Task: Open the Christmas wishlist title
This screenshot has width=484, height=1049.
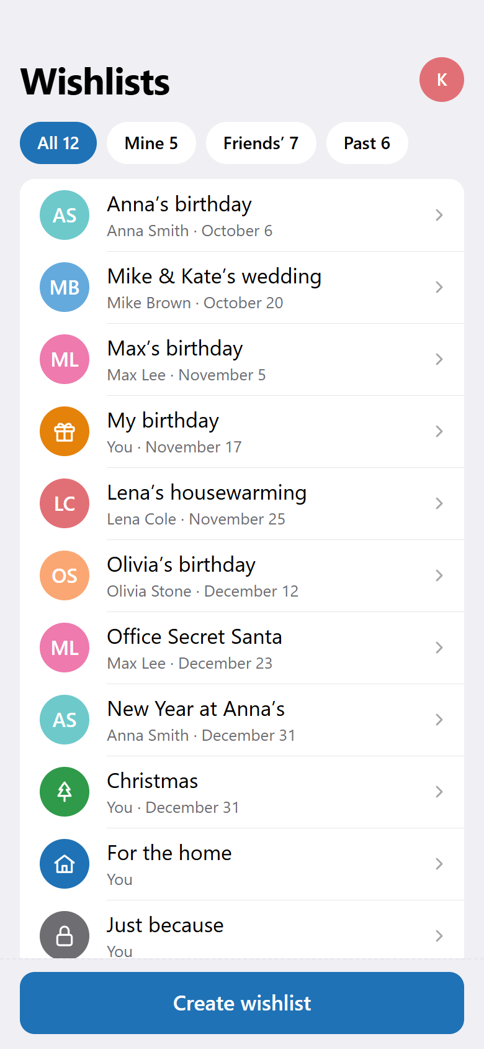Action: coord(153,781)
